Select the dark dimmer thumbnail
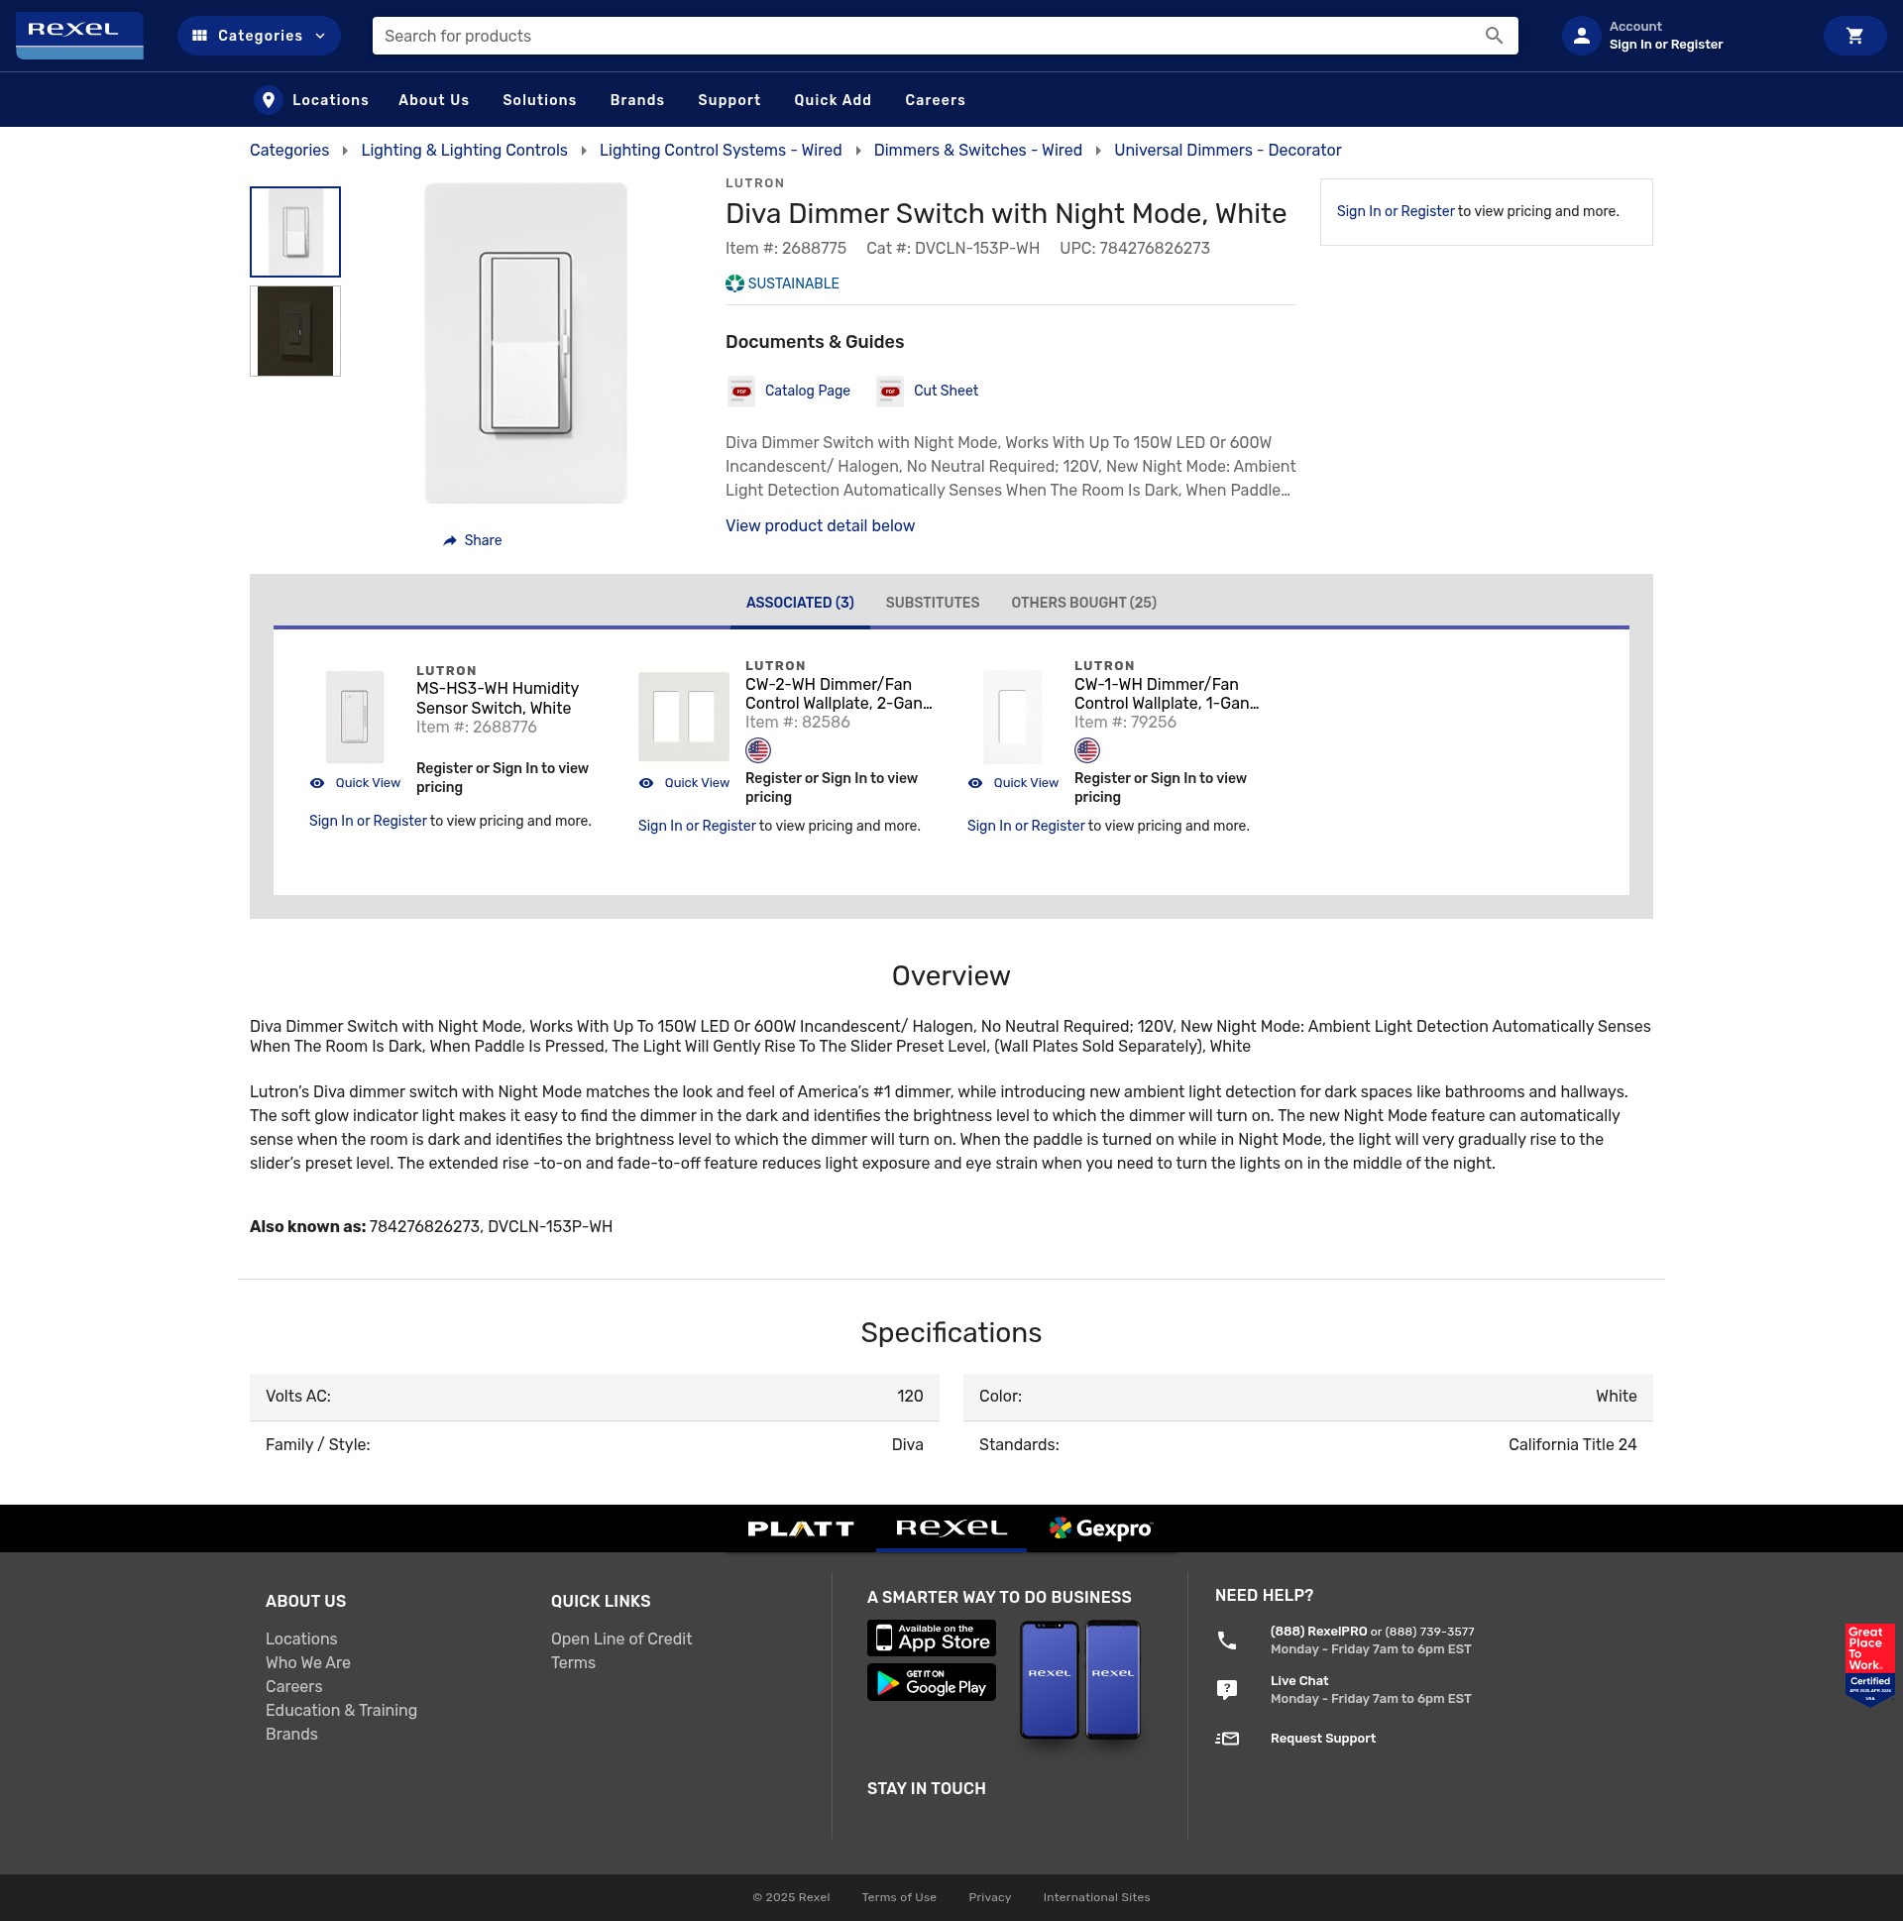Image resolution: width=1903 pixels, height=1921 pixels. click(x=295, y=331)
